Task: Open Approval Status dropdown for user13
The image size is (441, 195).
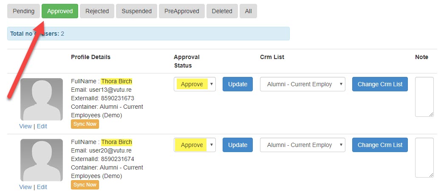Action: click(x=195, y=84)
